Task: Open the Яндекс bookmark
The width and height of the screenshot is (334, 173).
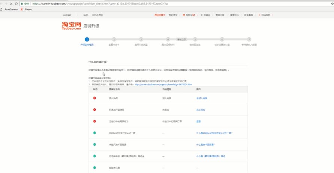Action: tap(27, 9)
